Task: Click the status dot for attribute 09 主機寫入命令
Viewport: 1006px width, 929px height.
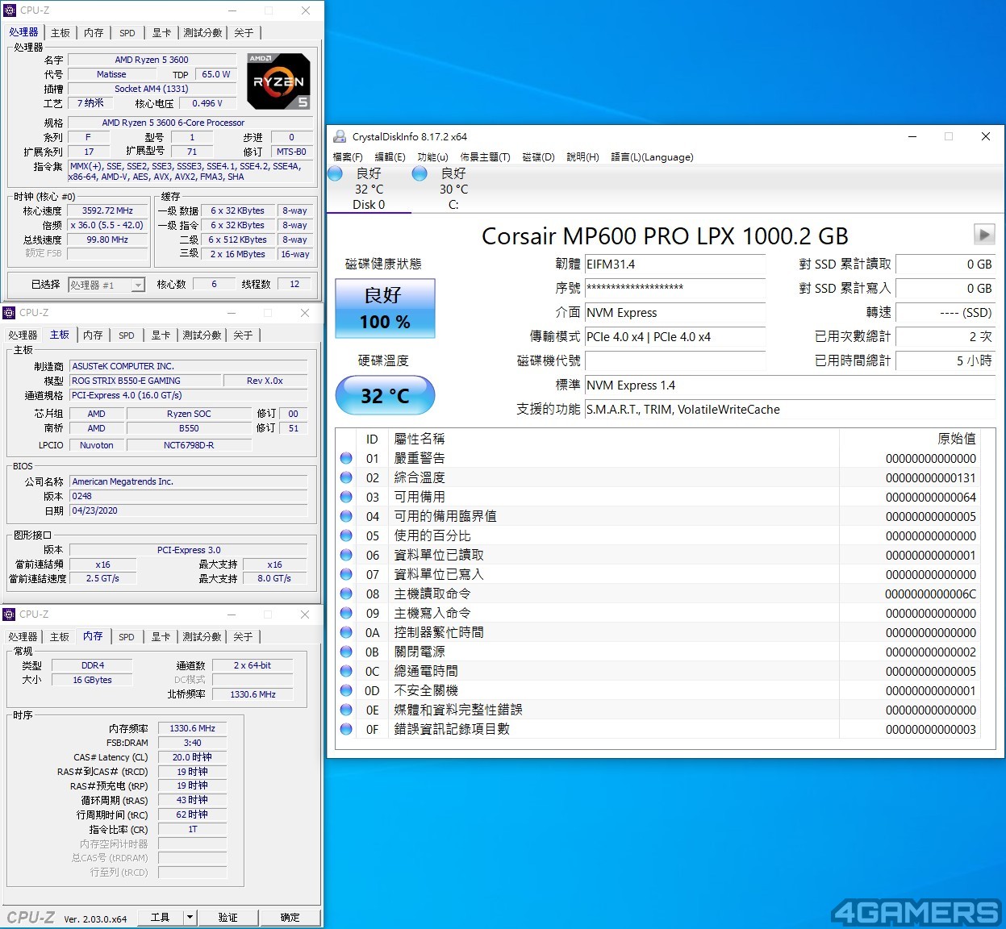Action: pyautogui.click(x=346, y=613)
